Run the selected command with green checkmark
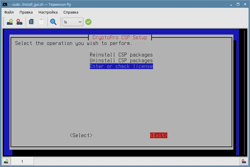The width and height of the screenshot is (250, 167). coord(88,22)
